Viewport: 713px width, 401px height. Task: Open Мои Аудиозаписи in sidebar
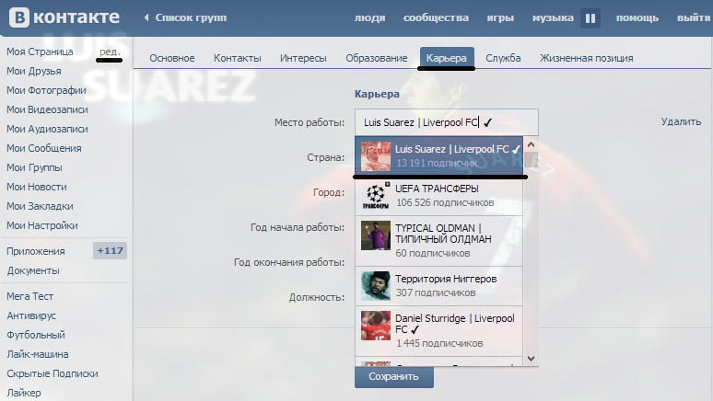click(x=47, y=129)
